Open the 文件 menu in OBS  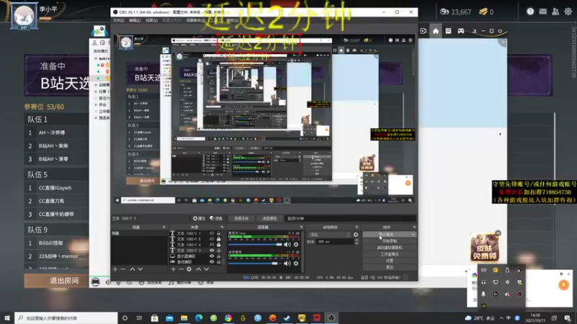[x=118, y=21]
